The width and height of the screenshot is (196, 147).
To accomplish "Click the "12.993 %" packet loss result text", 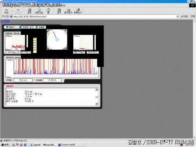I will coord(29,101).
